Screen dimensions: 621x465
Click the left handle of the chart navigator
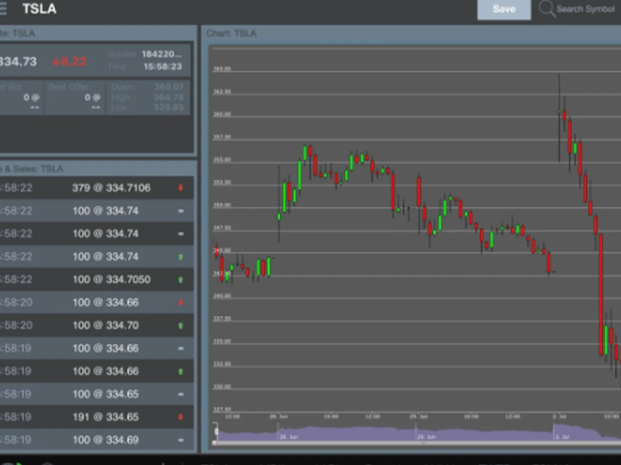tap(216, 431)
